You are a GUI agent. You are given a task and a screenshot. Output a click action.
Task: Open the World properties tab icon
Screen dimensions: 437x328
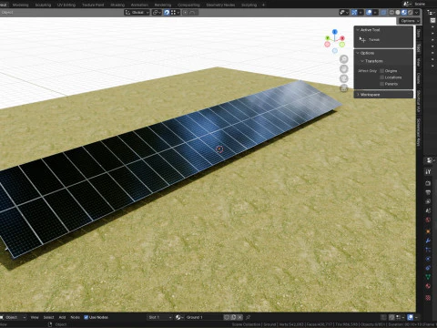pyautogui.click(x=428, y=220)
